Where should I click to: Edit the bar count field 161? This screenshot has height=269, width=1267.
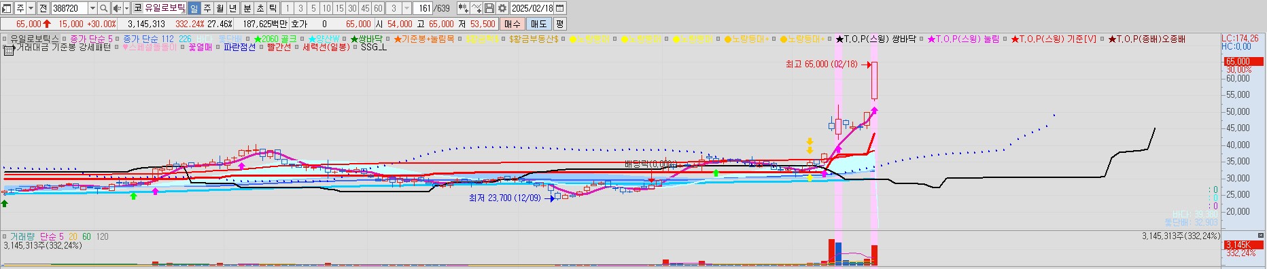click(x=423, y=8)
